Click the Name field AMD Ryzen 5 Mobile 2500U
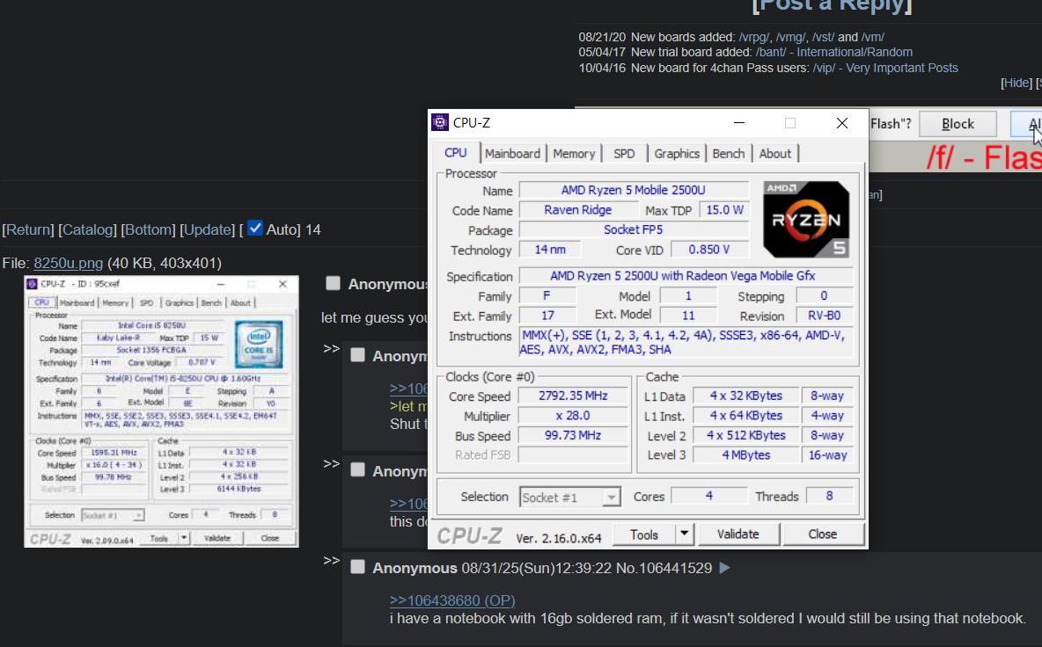Image resolution: width=1042 pixels, height=647 pixels. [x=634, y=190]
